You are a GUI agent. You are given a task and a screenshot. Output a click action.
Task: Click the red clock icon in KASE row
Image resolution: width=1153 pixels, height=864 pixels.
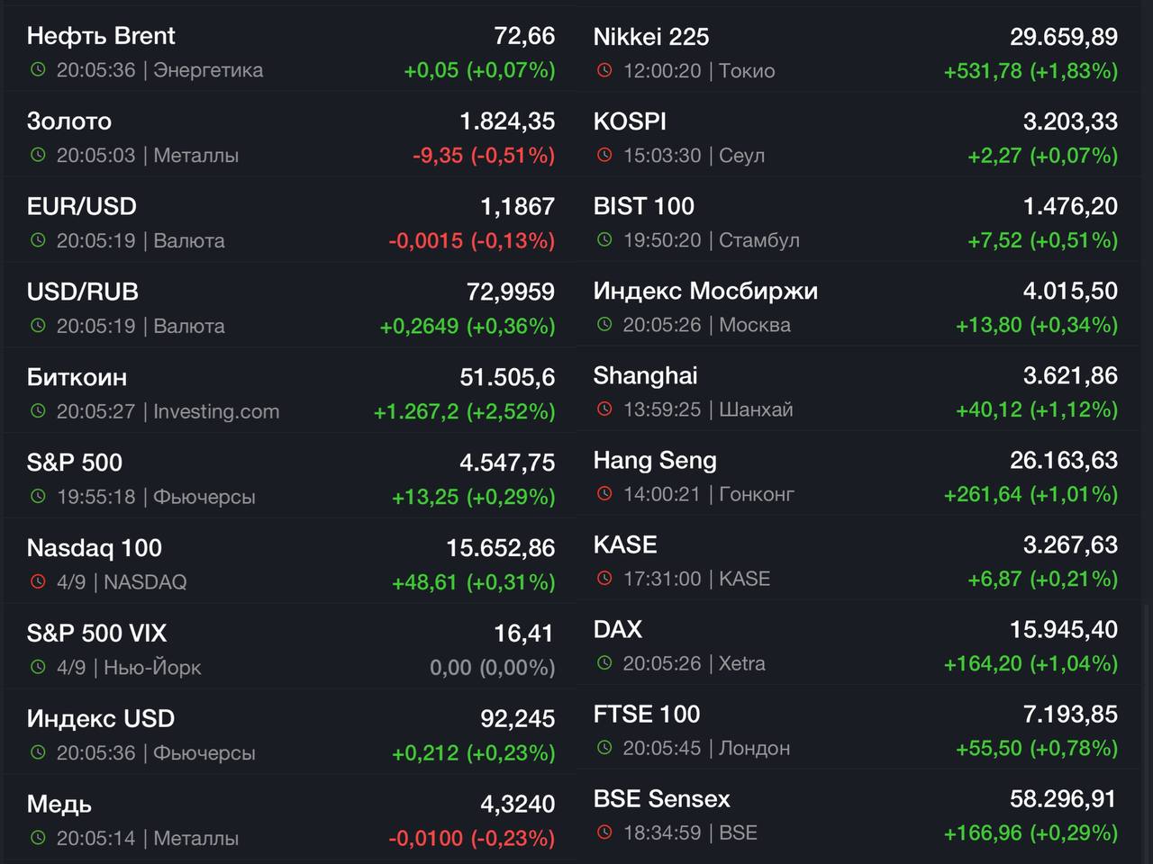point(604,579)
